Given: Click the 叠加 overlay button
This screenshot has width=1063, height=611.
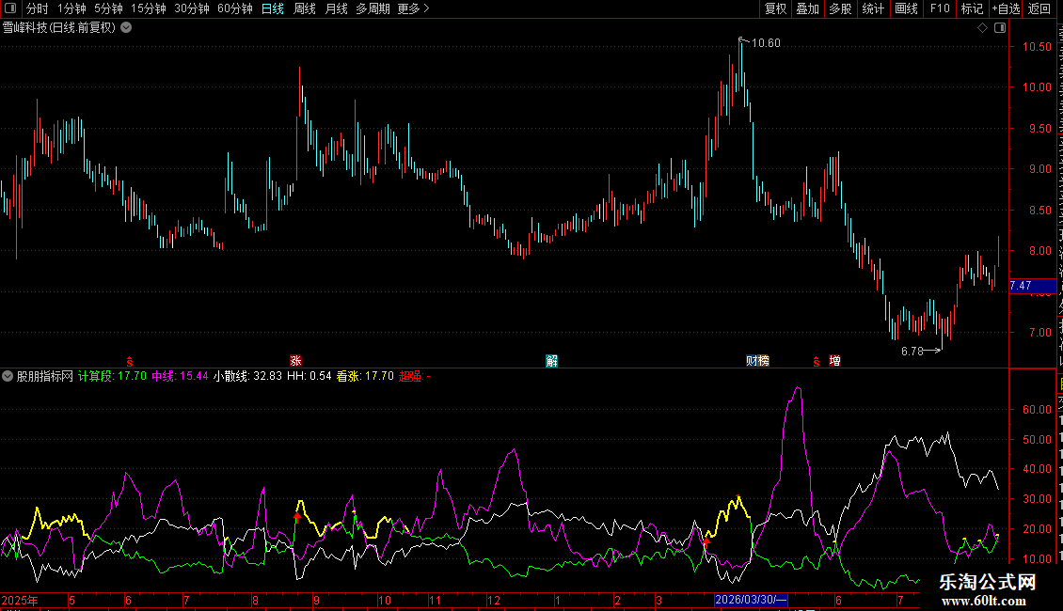Looking at the screenshot, I should (x=807, y=8).
